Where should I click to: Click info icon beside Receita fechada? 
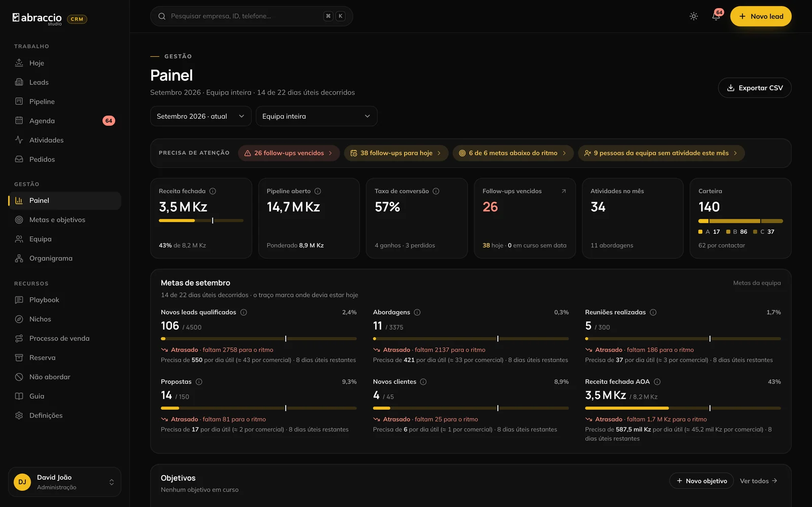pyautogui.click(x=213, y=191)
